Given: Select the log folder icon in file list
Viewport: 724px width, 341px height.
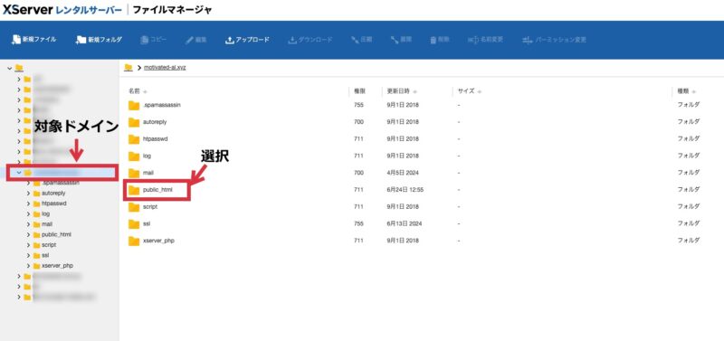Looking at the screenshot, I should 134,156.
